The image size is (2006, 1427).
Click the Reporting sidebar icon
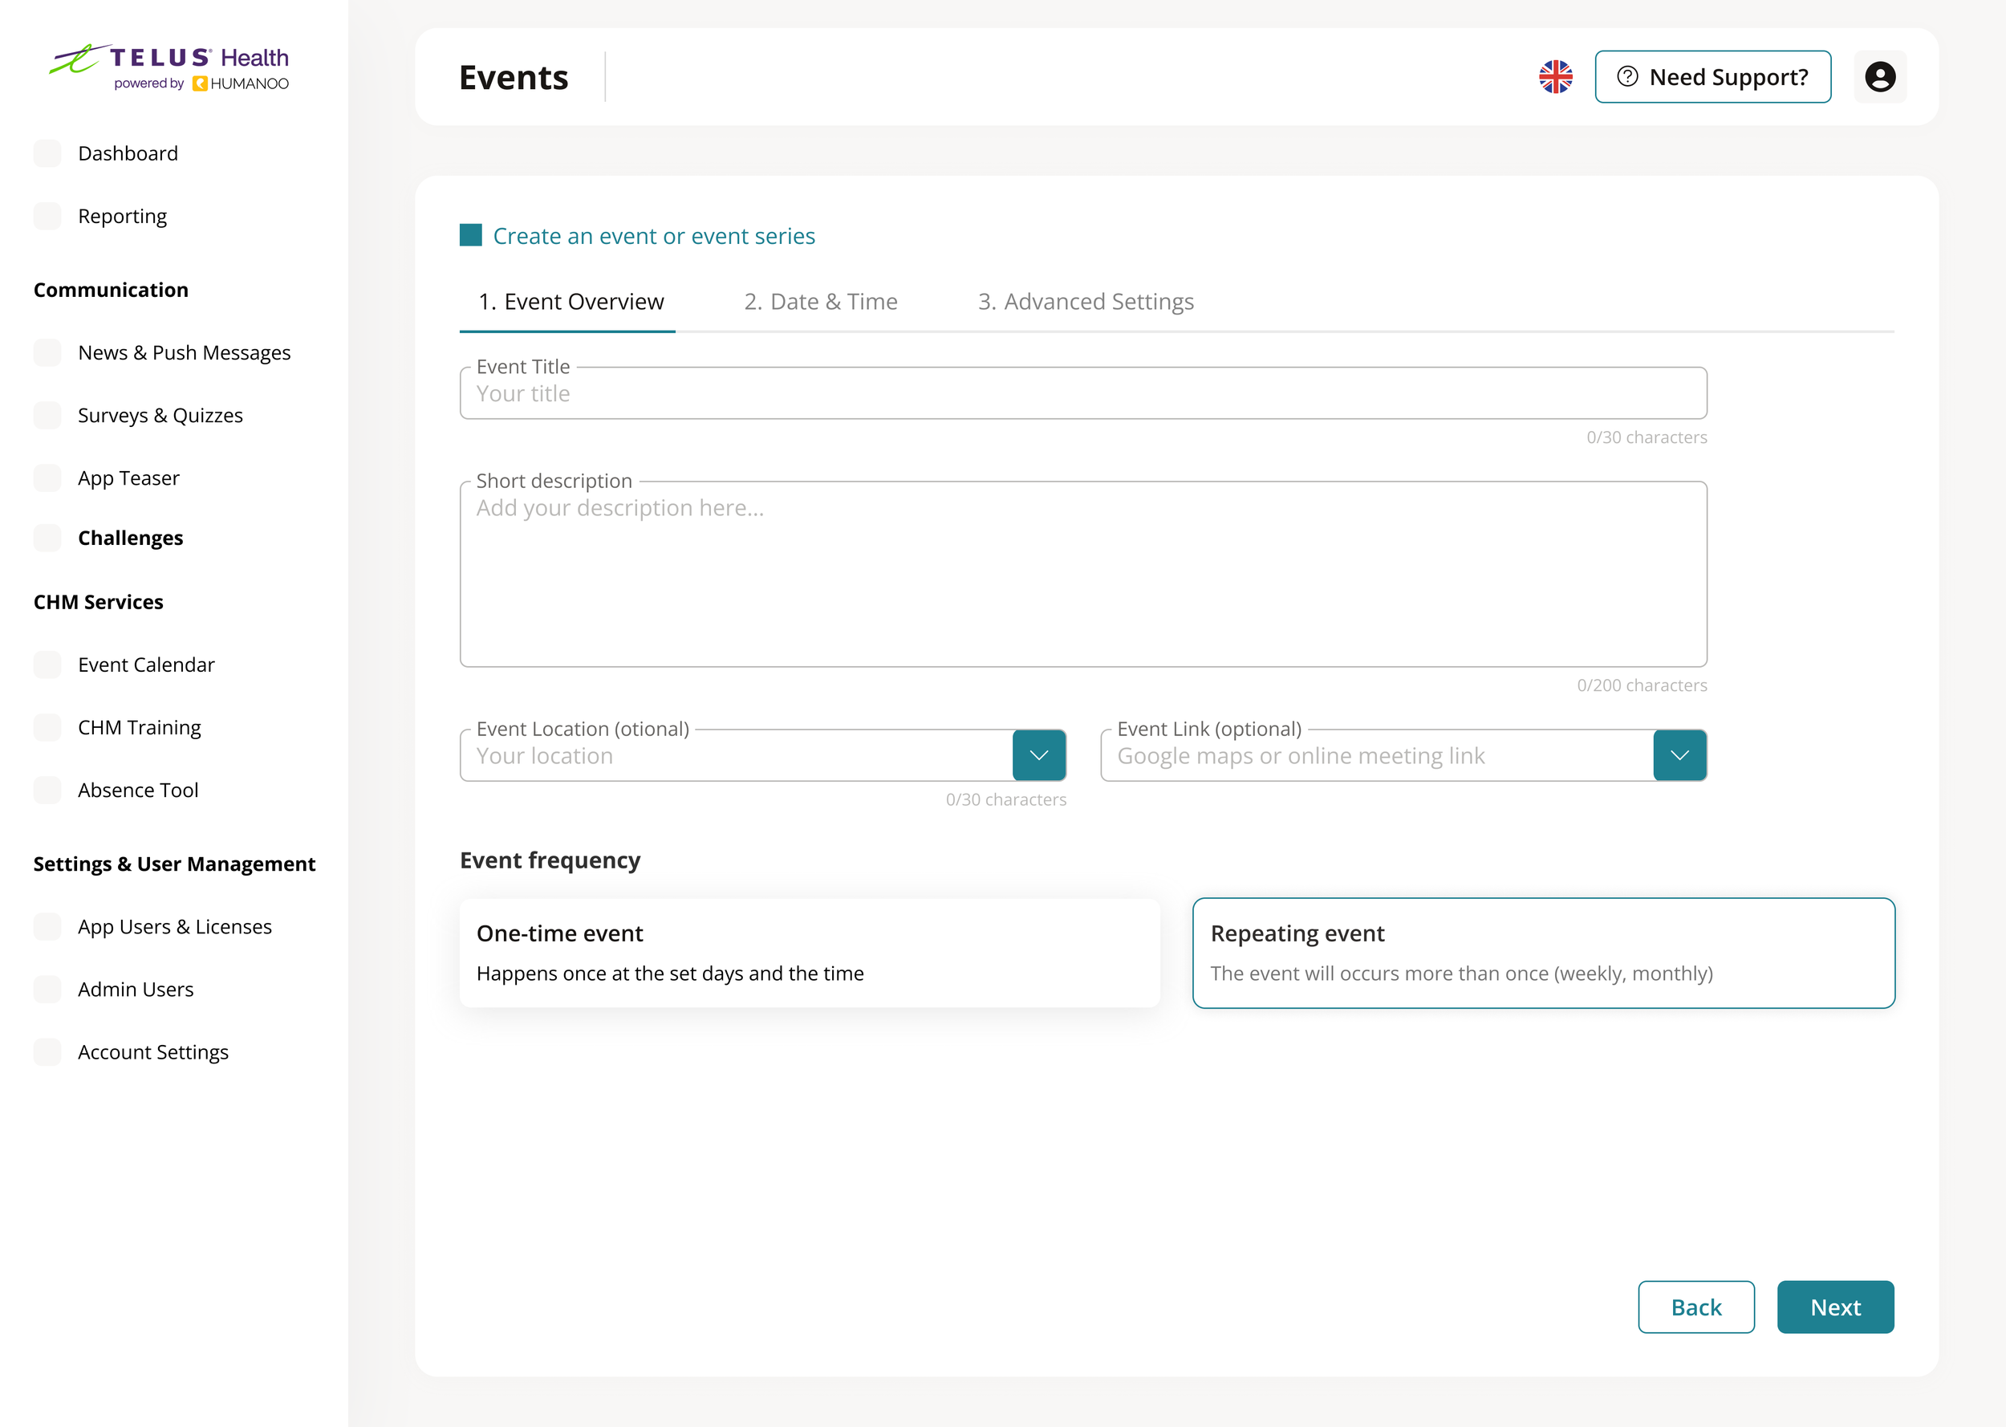click(47, 216)
